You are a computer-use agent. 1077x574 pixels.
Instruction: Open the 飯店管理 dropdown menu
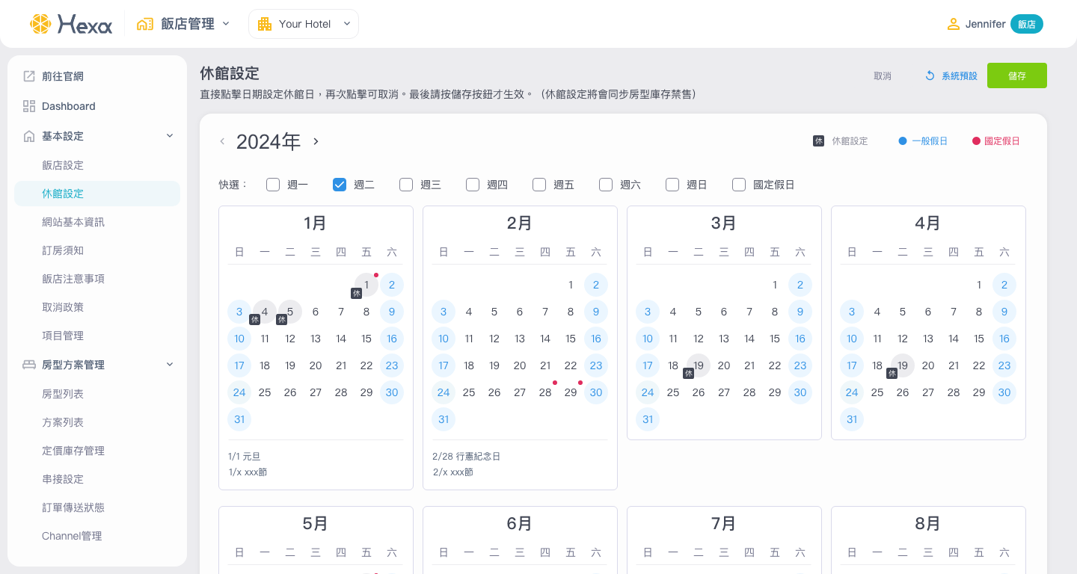tap(225, 24)
